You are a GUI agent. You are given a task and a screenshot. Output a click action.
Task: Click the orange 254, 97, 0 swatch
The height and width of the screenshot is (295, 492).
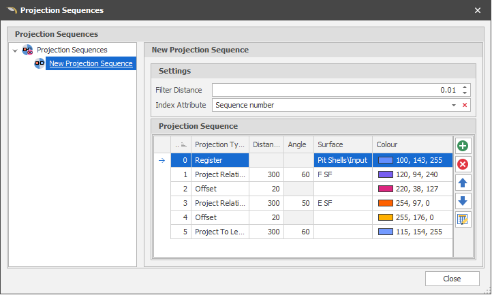(x=386, y=203)
